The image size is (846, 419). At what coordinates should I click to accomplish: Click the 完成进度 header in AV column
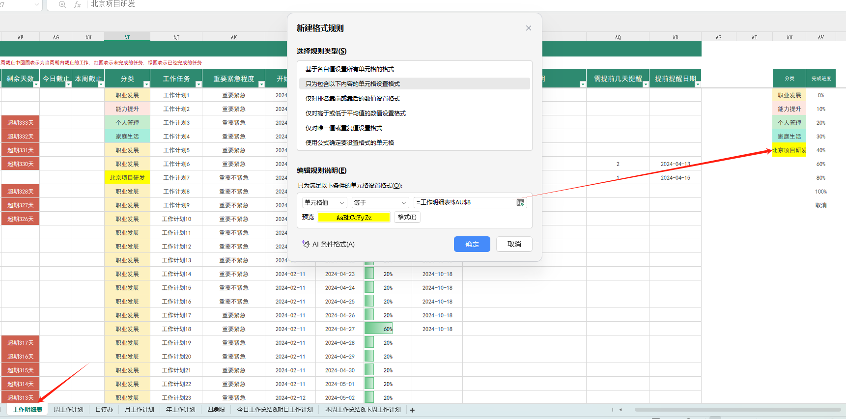pos(821,79)
